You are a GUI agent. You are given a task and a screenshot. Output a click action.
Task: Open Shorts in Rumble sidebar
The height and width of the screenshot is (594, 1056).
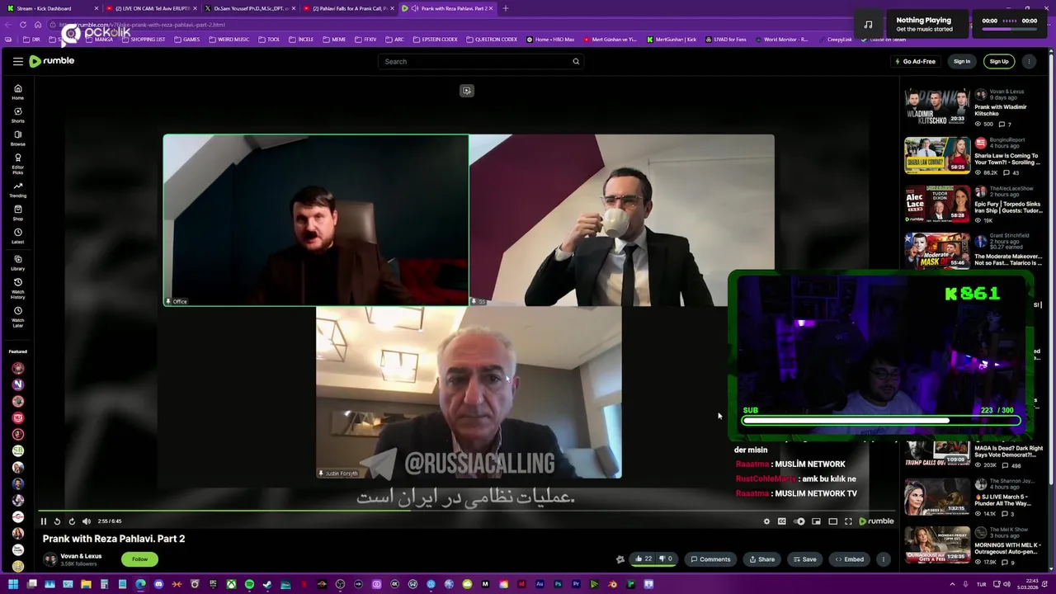[17, 115]
